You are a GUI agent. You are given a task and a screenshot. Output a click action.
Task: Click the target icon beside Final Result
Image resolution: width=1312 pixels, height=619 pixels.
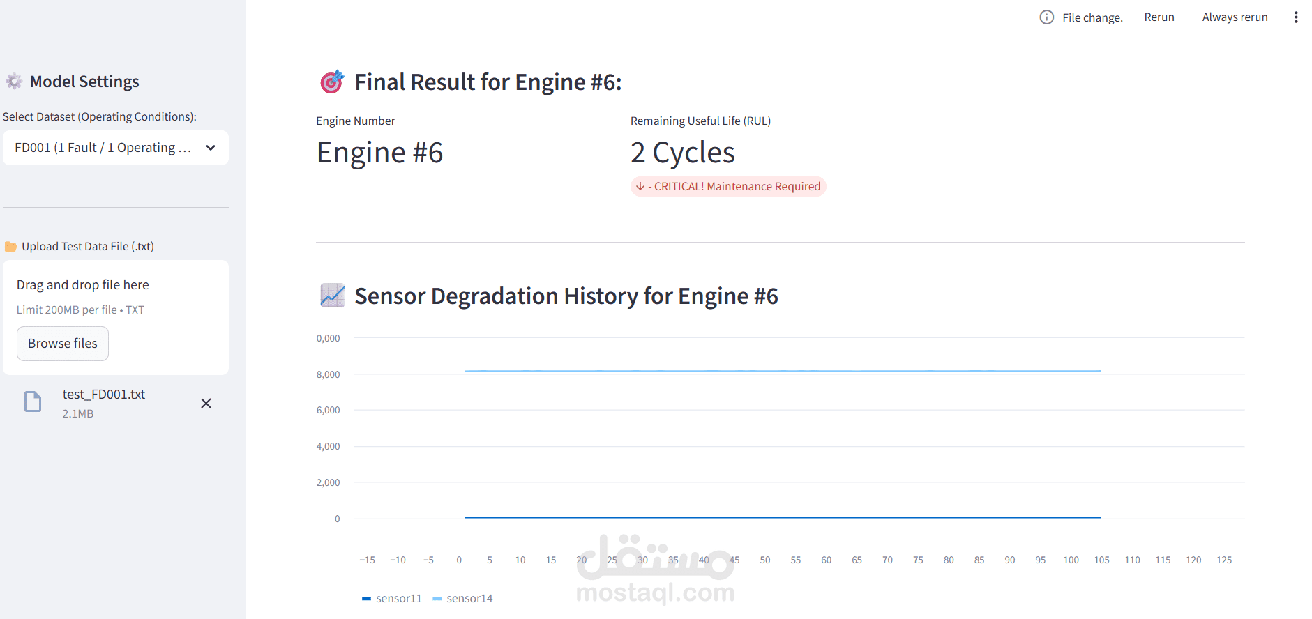pos(332,82)
